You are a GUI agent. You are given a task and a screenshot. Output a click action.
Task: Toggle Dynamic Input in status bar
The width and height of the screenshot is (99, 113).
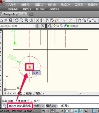pos(85,111)
